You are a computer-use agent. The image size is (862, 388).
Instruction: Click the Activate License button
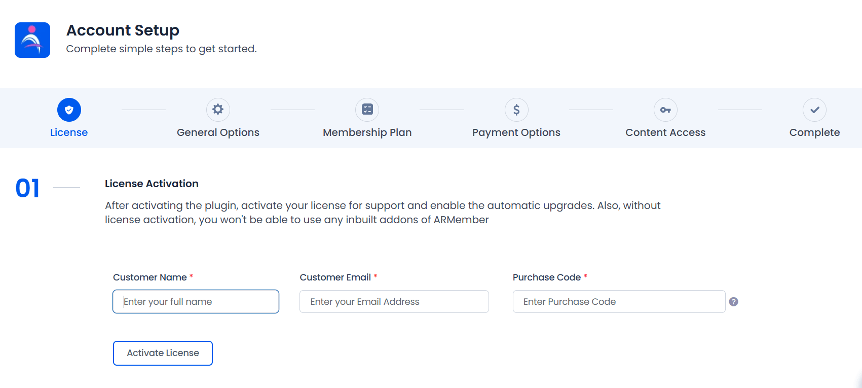click(163, 353)
